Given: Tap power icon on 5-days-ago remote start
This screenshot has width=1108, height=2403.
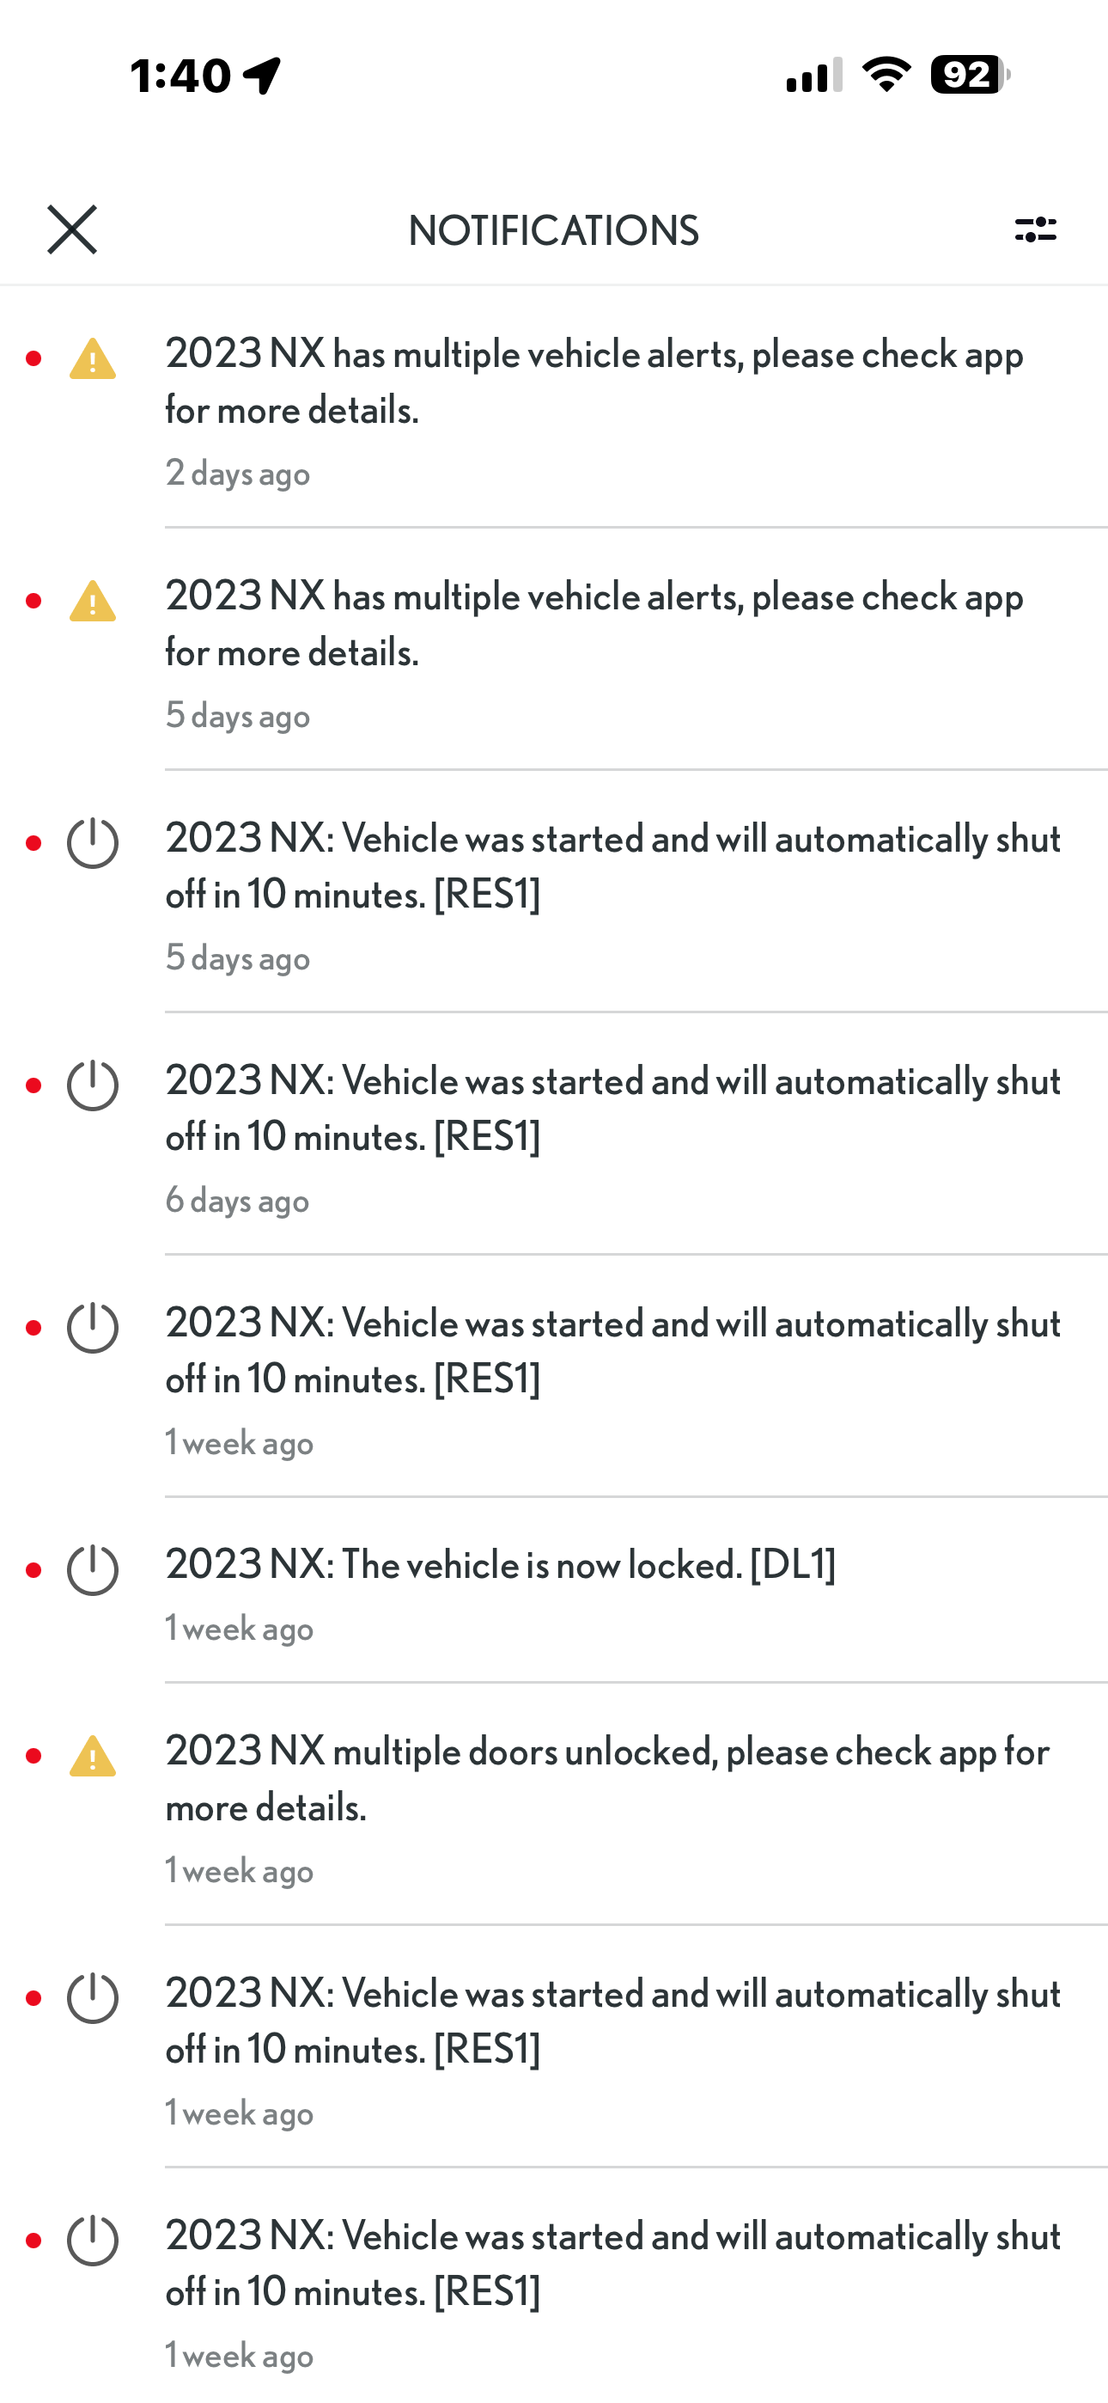Looking at the screenshot, I should tap(93, 843).
